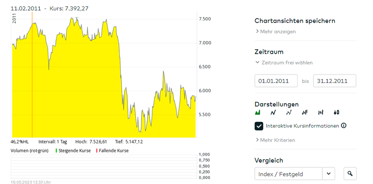Click the Steigende Kurse legend entry
373x184 pixels.
coord(73,151)
